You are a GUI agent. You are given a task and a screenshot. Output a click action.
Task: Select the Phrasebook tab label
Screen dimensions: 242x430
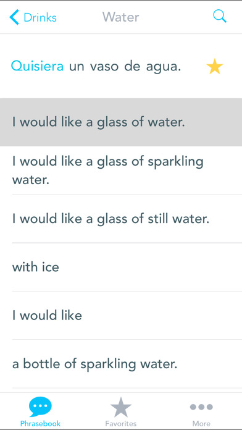(x=40, y=423)
